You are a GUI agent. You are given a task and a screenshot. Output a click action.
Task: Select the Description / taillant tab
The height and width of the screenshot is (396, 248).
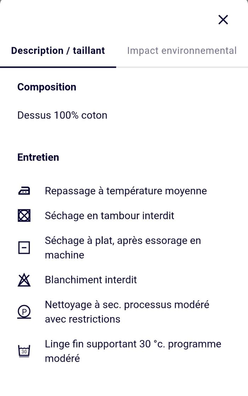tap(58, 51)
